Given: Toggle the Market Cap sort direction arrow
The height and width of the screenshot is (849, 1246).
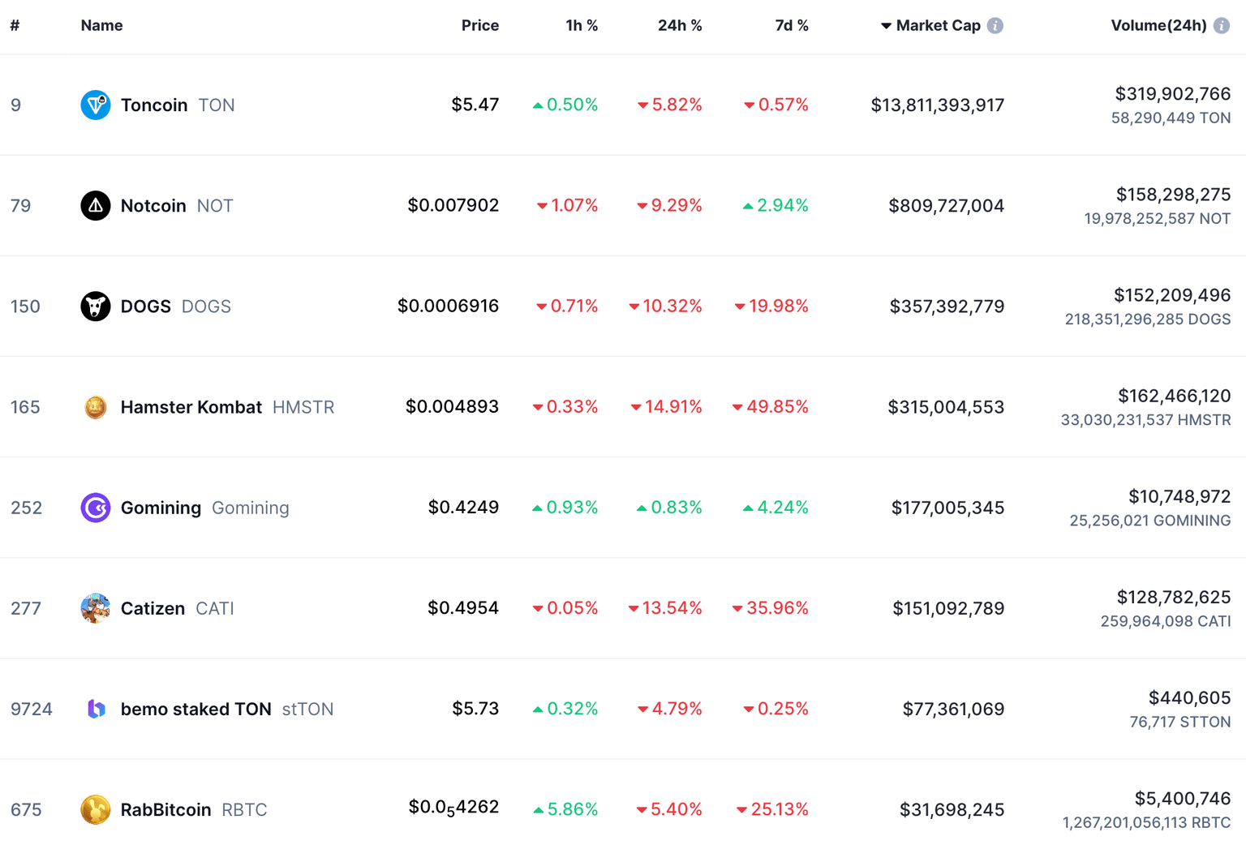Looking at the screenshot, I should pos(885,25).
